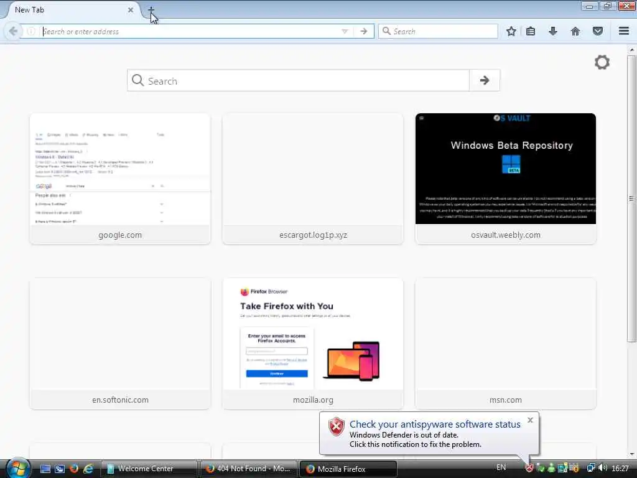Open the Downloads arrow
This screenshot has width=637, height=478.
click(x=553, y=31)
